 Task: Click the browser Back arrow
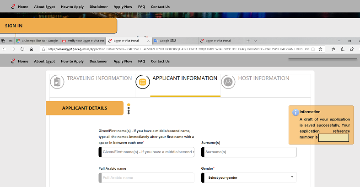click(x=4, y=49)
